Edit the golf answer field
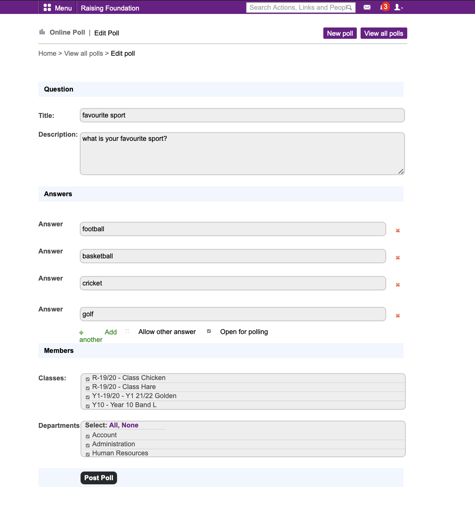475x525 pixels. (233, 314)
